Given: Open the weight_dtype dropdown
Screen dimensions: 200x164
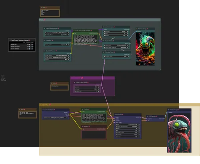Looking at the screenshot, I should pos(57,35).
